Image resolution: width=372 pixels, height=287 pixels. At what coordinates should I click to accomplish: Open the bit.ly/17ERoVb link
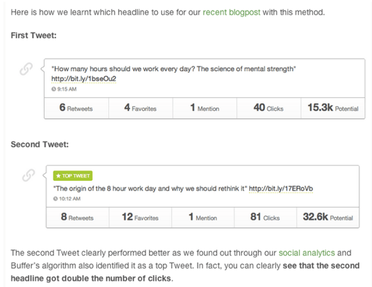(281, 189)
